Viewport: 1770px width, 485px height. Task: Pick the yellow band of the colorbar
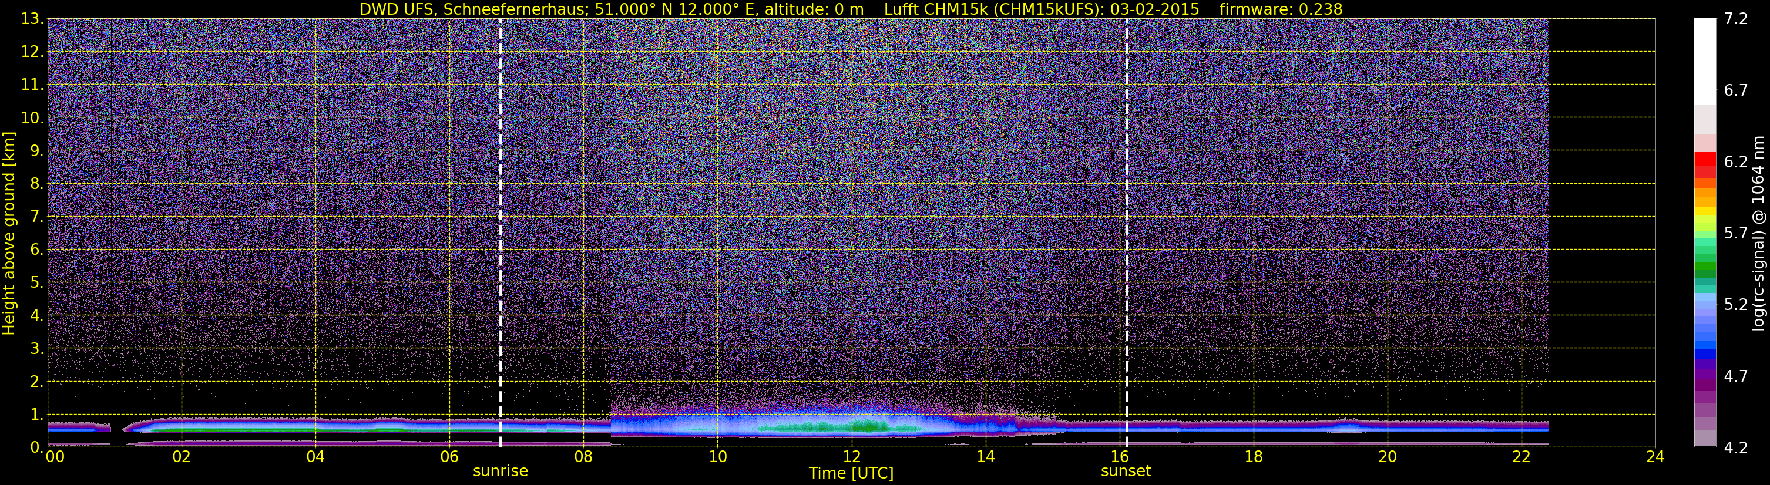[1705, 211]
